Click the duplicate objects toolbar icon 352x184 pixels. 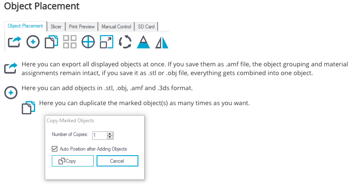[51, 42]
